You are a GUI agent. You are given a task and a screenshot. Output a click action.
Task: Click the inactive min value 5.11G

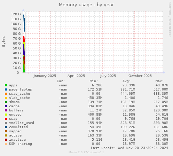[97, 140]
